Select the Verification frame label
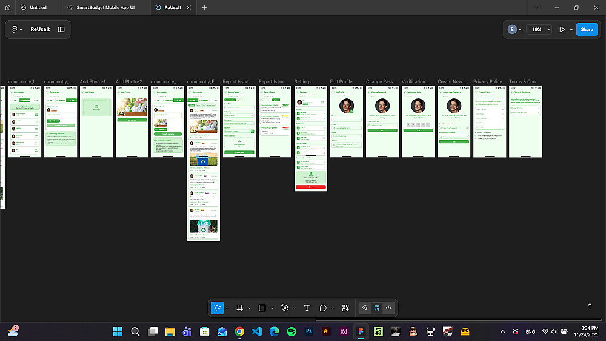 (x=416, y=82)
